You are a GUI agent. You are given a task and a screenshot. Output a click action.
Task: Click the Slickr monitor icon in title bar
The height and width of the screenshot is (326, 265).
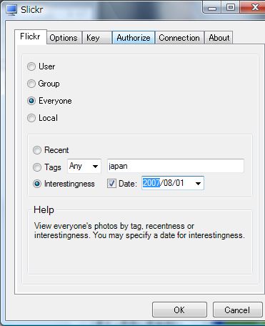[11, 10]
